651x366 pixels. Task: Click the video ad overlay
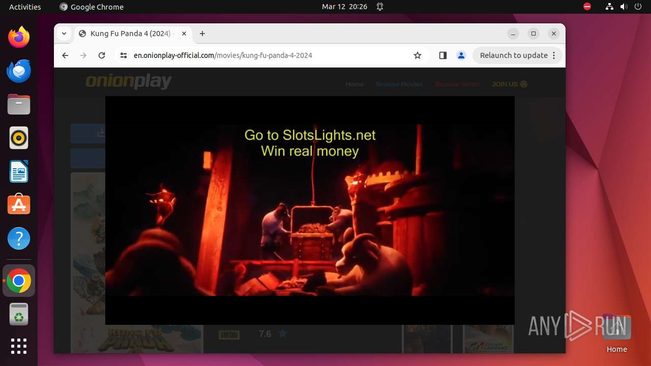[310, 210]
